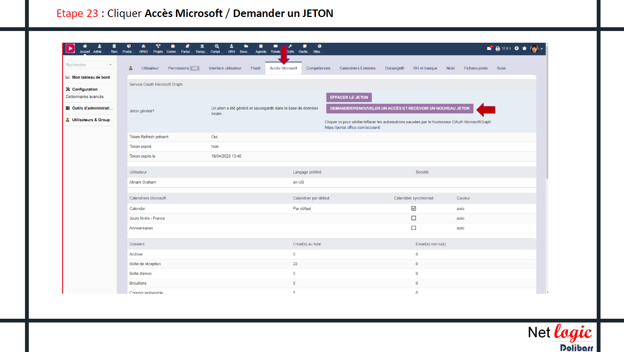Viewport: 624px width, 352px height.
Task: Open the mail notifications envelope icon
Action: pos(489,48)
